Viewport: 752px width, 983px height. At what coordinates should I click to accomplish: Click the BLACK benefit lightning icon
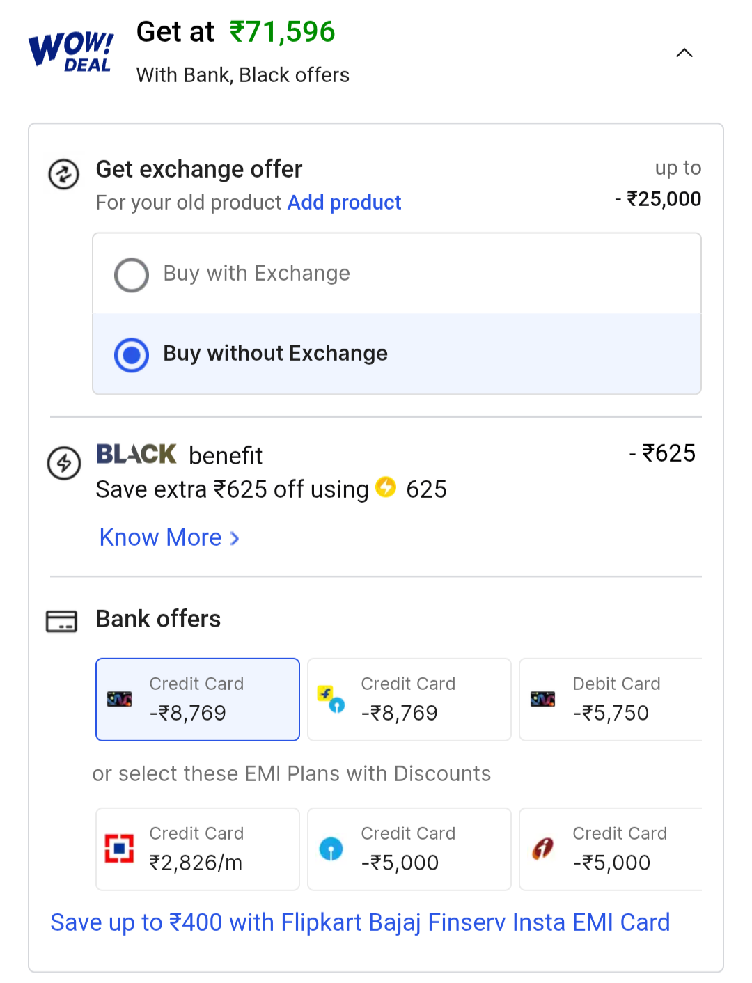click(x=64, y=463)
